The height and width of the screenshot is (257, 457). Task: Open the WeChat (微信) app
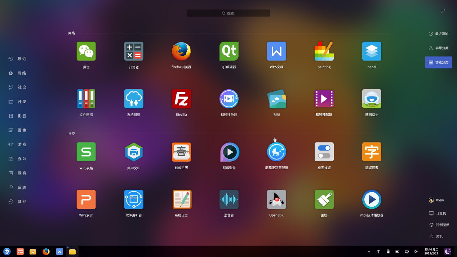(x=86, y=51)
